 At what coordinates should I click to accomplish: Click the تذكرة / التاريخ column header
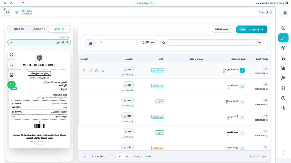[x=262, y=59]
